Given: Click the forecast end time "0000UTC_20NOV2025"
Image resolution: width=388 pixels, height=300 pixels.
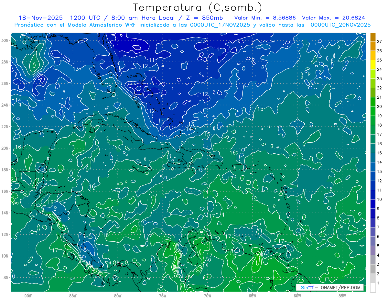Looking at the screenshot, I should point(340,25).
